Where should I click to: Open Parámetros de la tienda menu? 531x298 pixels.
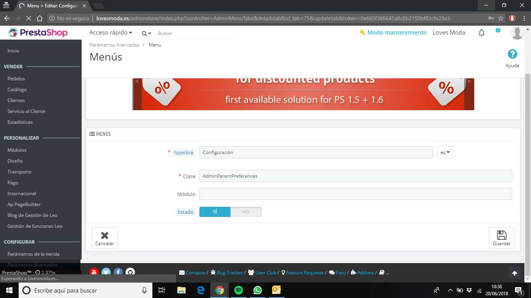click(33, 254)
